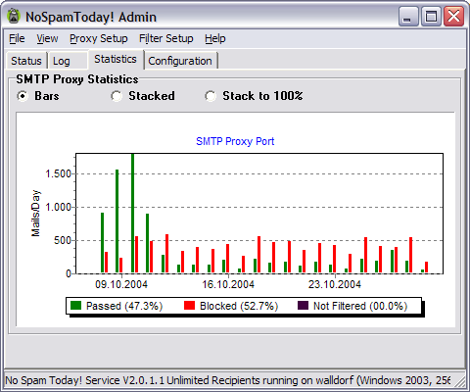Click the 1.500 y-axis value
The height and width of the screenshot is (392, 470).
coord(58,173)
